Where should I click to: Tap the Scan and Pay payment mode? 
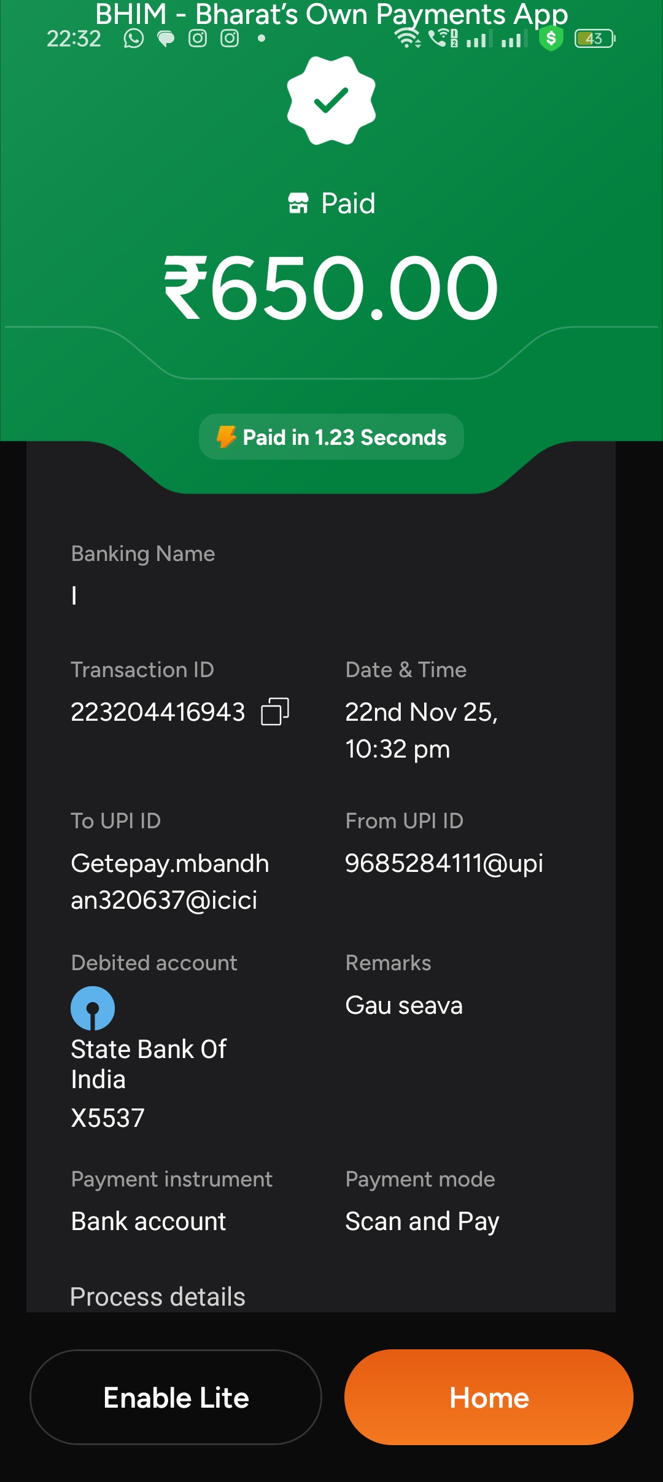422,1221
